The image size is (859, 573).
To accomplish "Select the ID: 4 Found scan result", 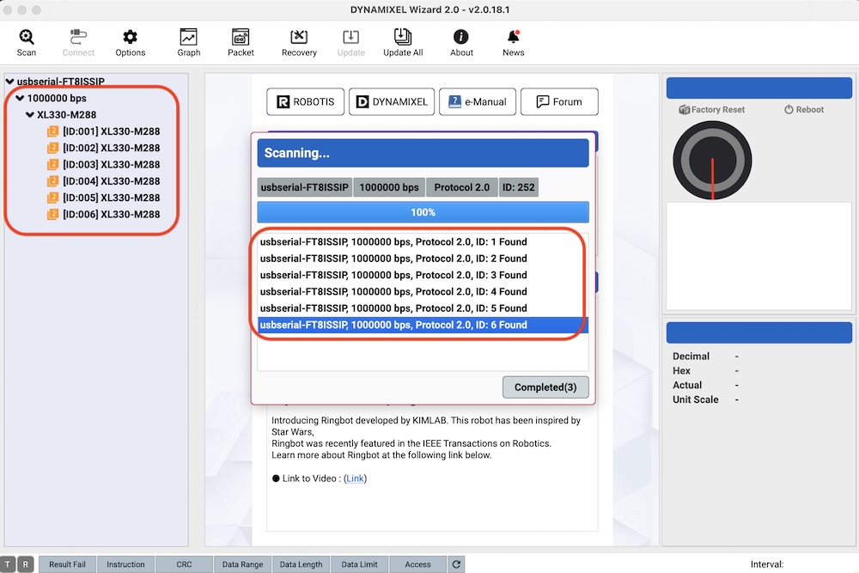I will (x=393, y=292).
